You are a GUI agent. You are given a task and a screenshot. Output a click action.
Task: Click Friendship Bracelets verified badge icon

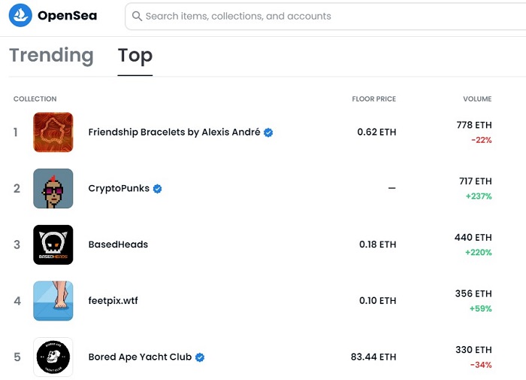(x=268, y=132)
